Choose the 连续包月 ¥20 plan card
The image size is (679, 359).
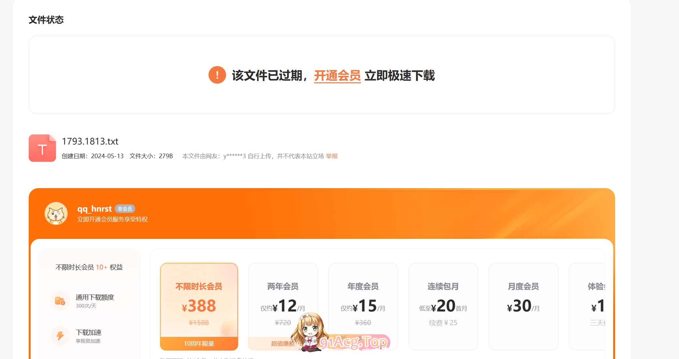coord(443,307)
